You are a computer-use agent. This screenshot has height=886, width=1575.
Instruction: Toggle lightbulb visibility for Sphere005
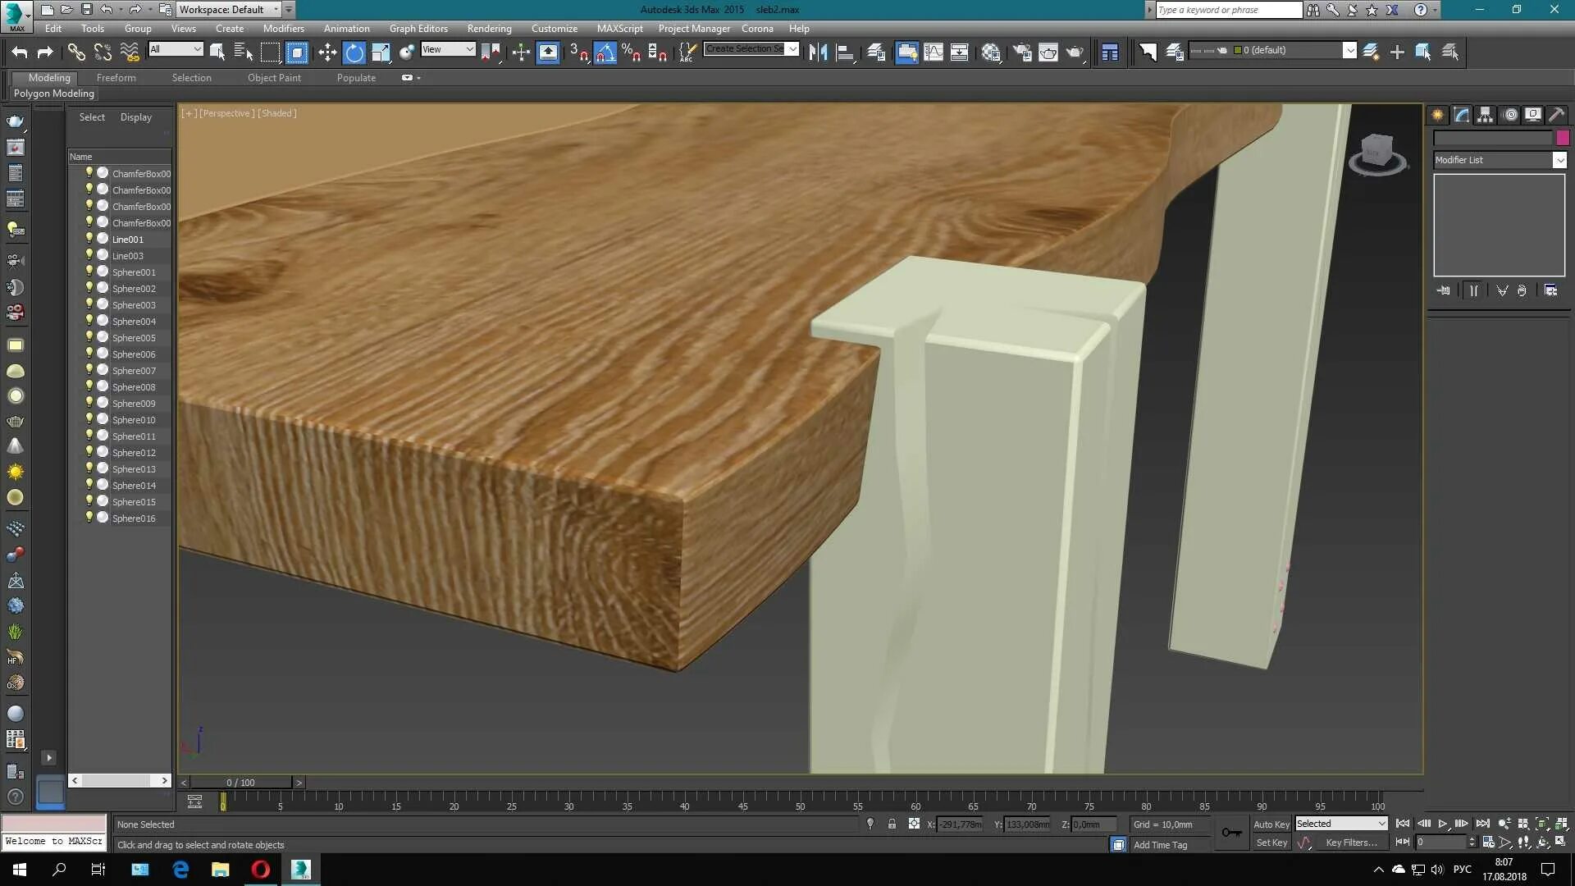[89, 337]
